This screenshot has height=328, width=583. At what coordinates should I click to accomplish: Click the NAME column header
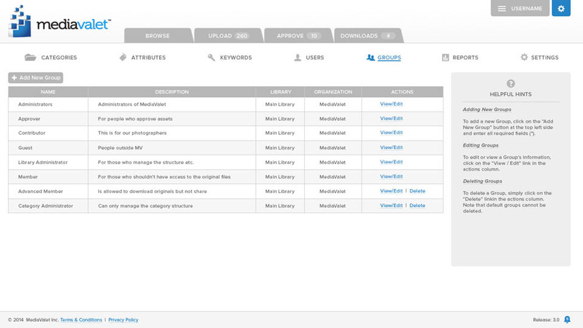[48, 92]
